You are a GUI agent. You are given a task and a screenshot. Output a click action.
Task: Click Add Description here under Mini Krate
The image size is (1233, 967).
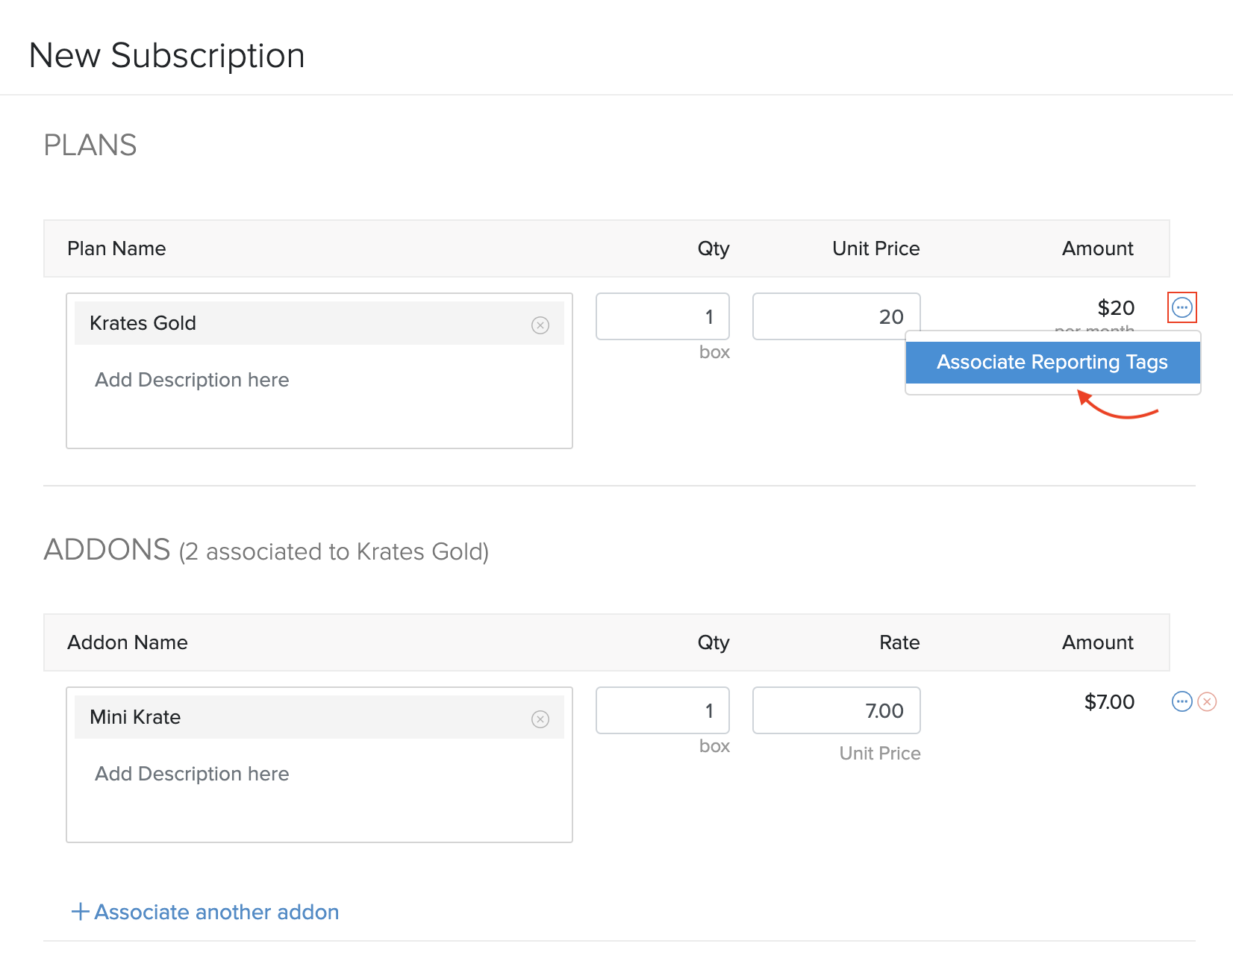click(x=192, y=774)
